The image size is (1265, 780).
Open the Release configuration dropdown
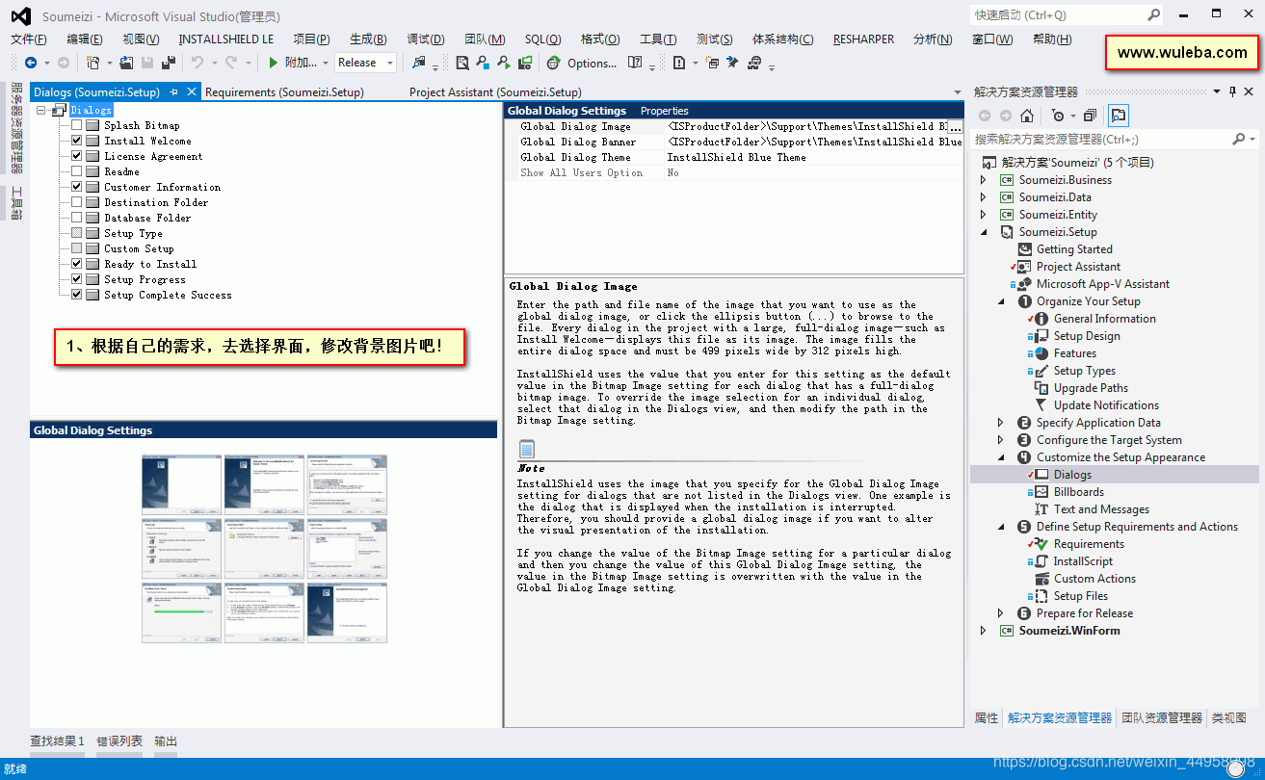click(x=366, y=63)
